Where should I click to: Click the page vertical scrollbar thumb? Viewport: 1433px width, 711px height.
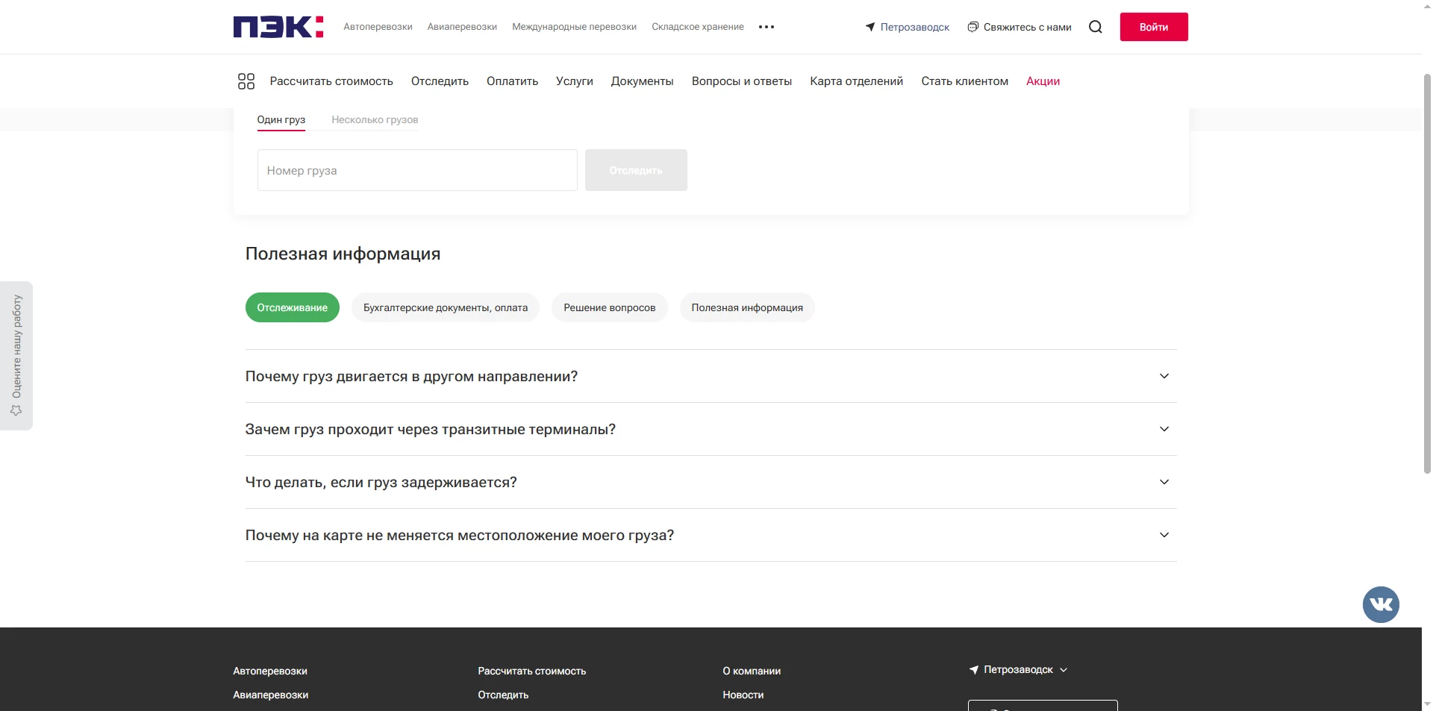(x=1427, y=272)
